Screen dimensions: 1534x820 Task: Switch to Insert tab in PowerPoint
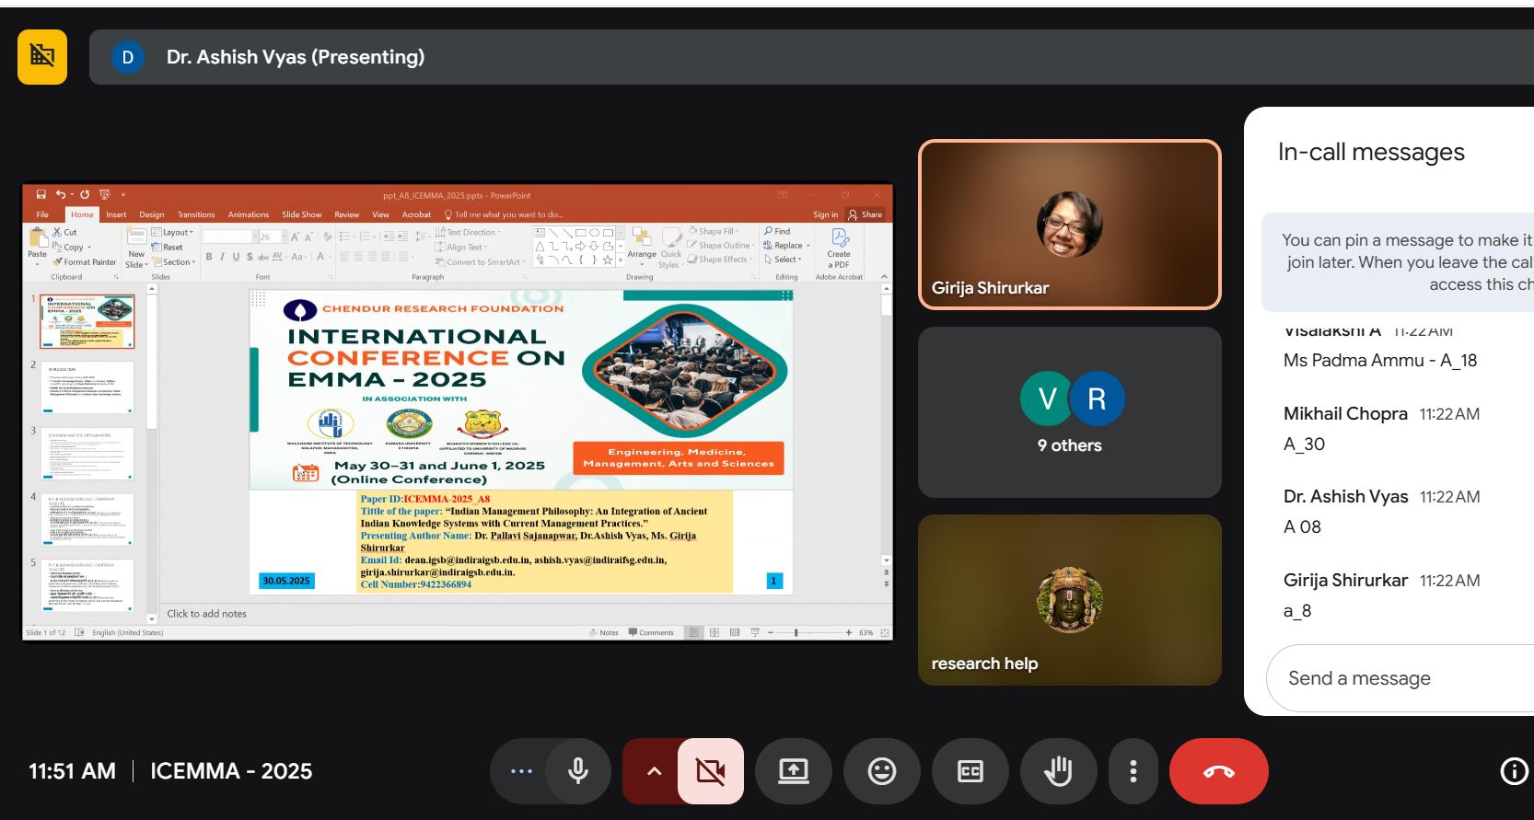point(116,214)
